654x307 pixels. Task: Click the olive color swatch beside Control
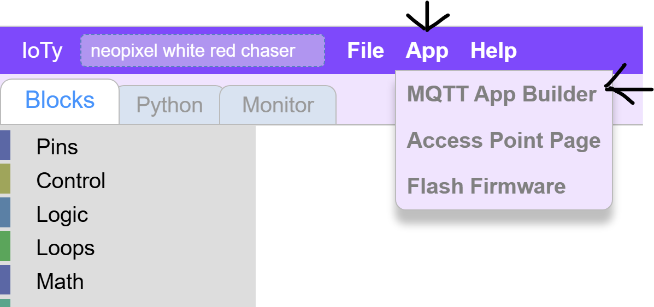[x=5, y=179]
